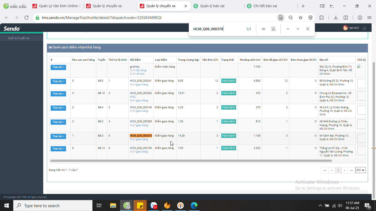Viewport: 376px width, 211px height.
Task: Close the active Quản lý chuyến xe tab
Action: click(x=186, y=6)
